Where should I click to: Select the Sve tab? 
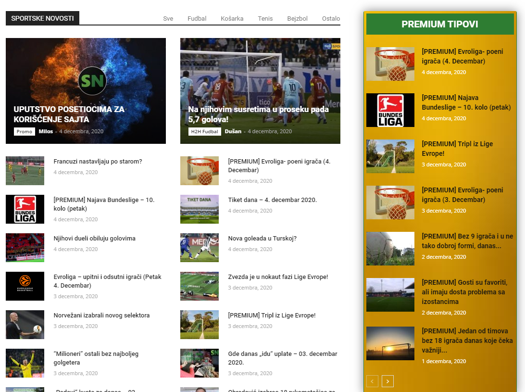coord(168,18)
